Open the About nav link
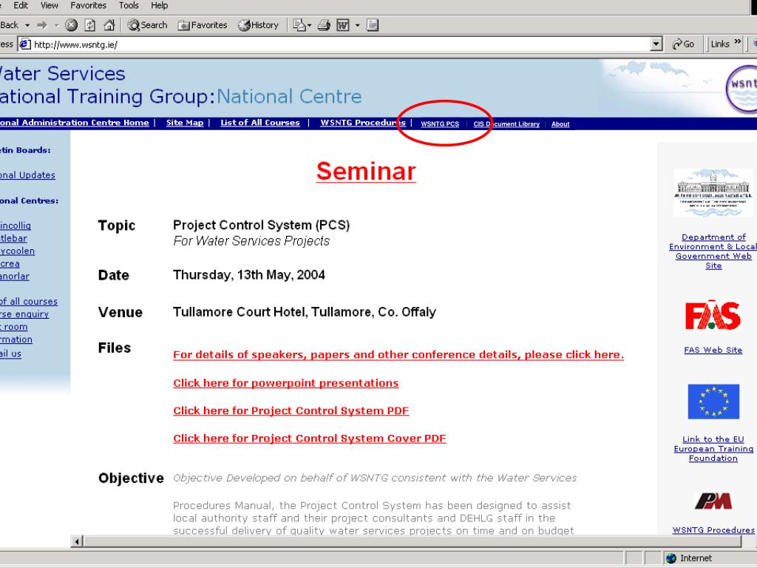This screenshot has height=568, width=757. point(560,124)
